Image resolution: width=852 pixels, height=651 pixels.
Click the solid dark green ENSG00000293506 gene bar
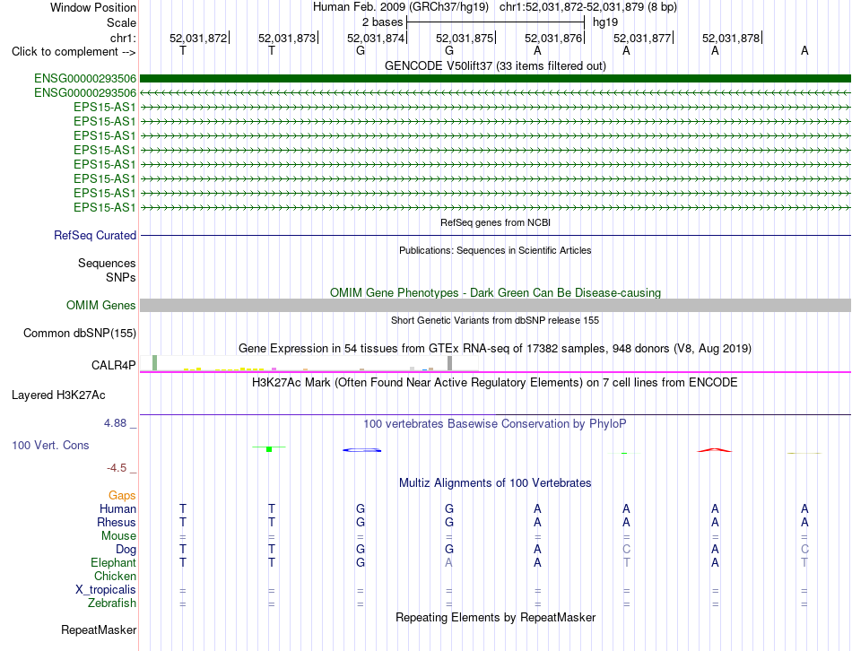495,79
